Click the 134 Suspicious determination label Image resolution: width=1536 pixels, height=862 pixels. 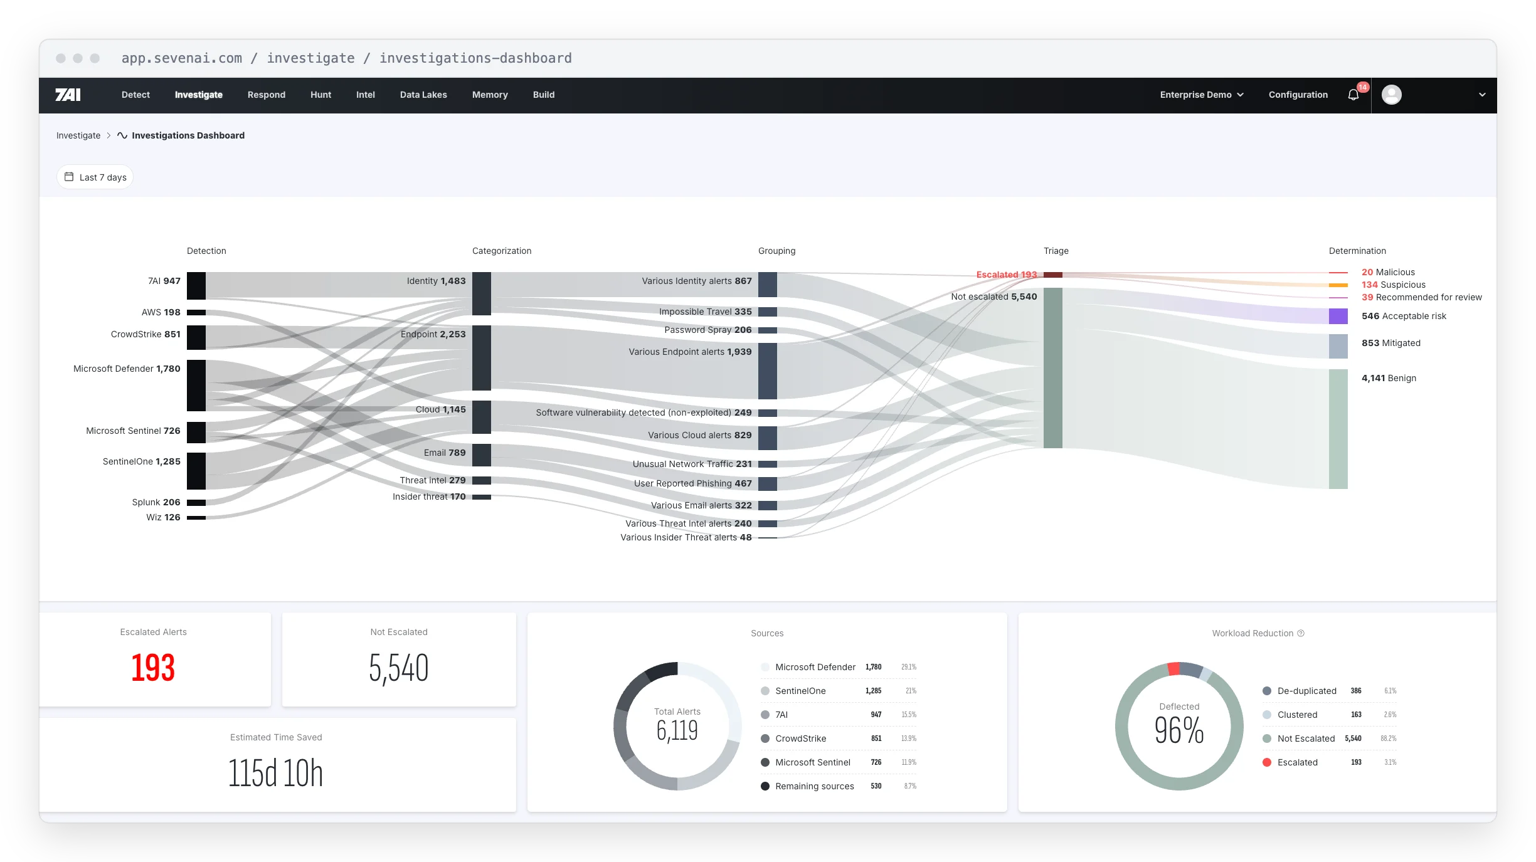point(1393,285)
